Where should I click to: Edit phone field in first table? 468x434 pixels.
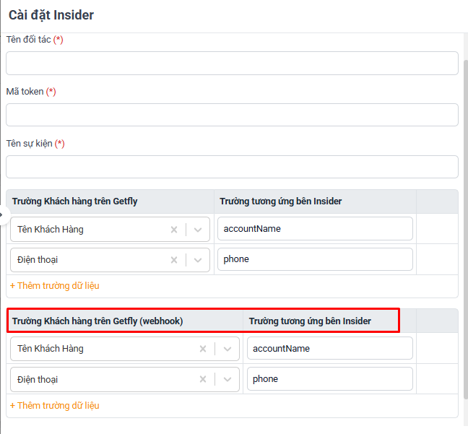click(315, 259)
